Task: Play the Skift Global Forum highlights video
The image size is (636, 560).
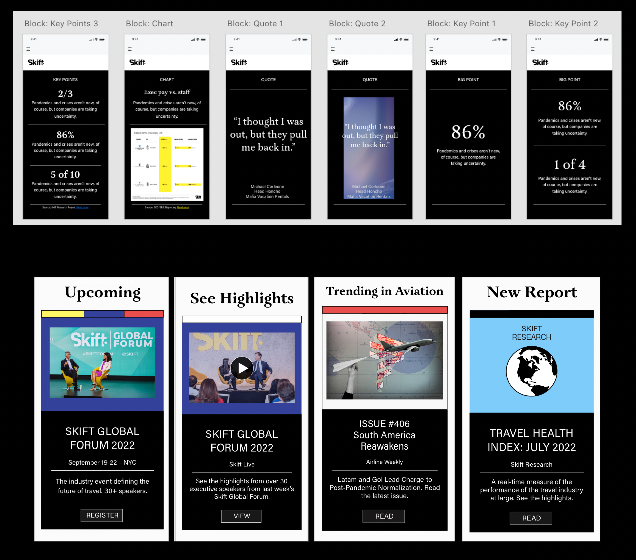Action: coord(242,368)
